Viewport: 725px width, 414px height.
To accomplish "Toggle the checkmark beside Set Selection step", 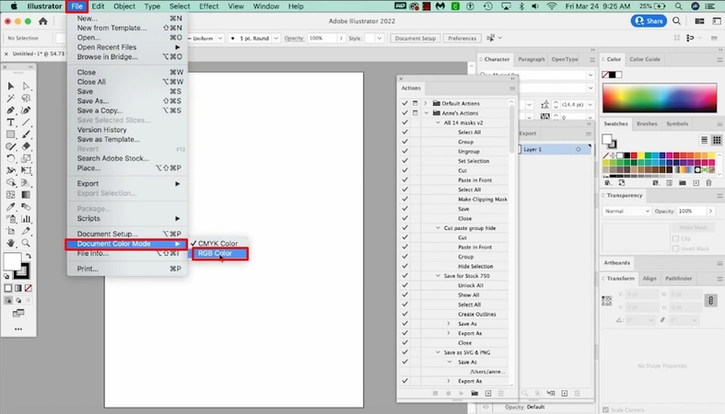I will pyautogui.click(x=405, y=161).
